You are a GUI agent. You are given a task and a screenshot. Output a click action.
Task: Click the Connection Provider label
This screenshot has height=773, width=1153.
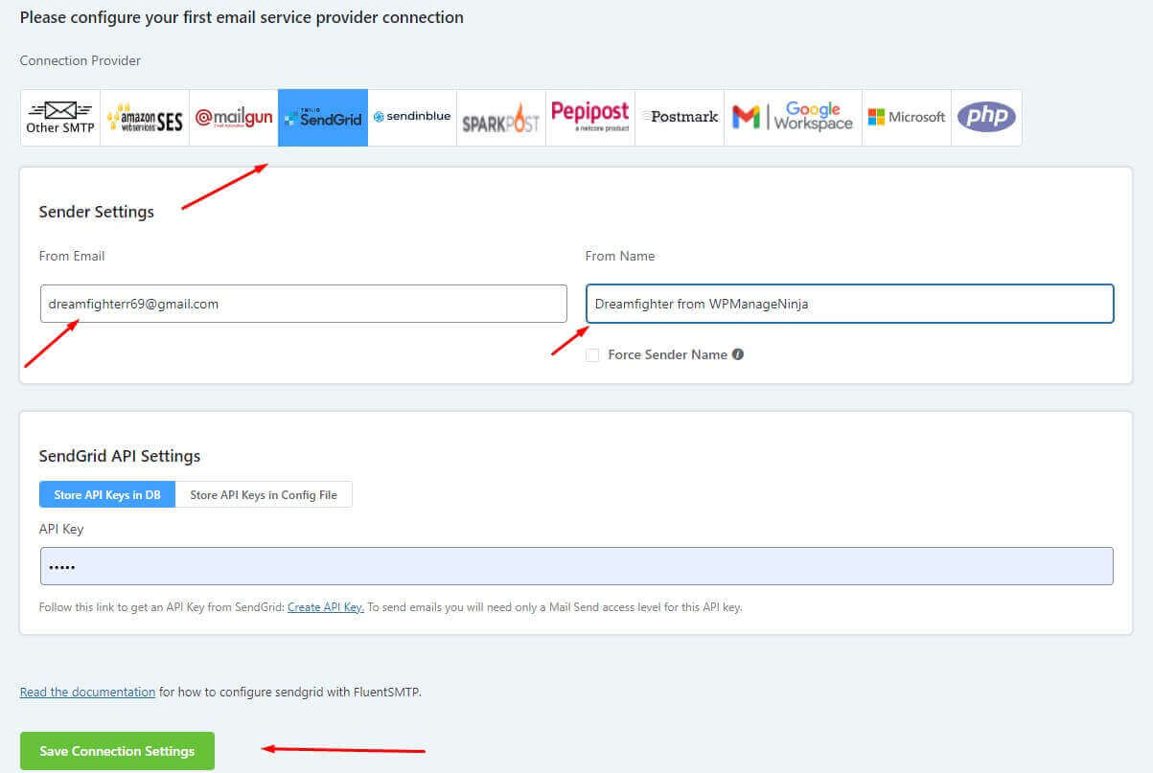click(x=81, y=60)
